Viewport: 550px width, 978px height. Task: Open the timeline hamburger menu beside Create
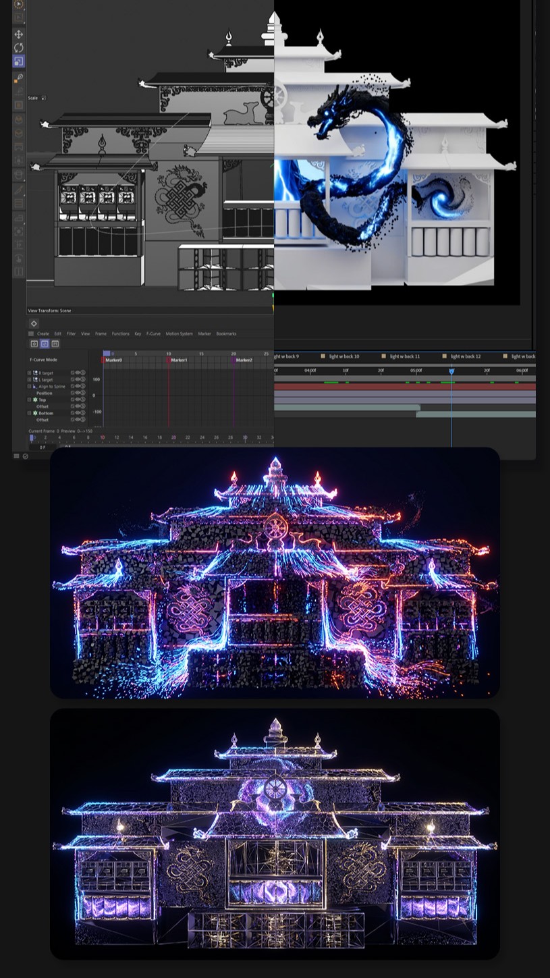point(31,333)
